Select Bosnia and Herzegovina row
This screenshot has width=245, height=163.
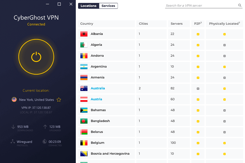(160, 154)
